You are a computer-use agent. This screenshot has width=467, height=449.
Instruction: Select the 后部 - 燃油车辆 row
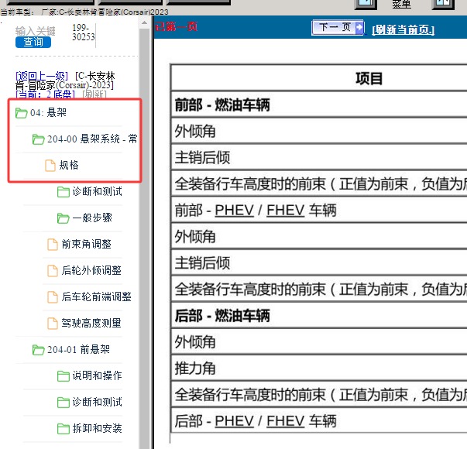tap(319, 316)
